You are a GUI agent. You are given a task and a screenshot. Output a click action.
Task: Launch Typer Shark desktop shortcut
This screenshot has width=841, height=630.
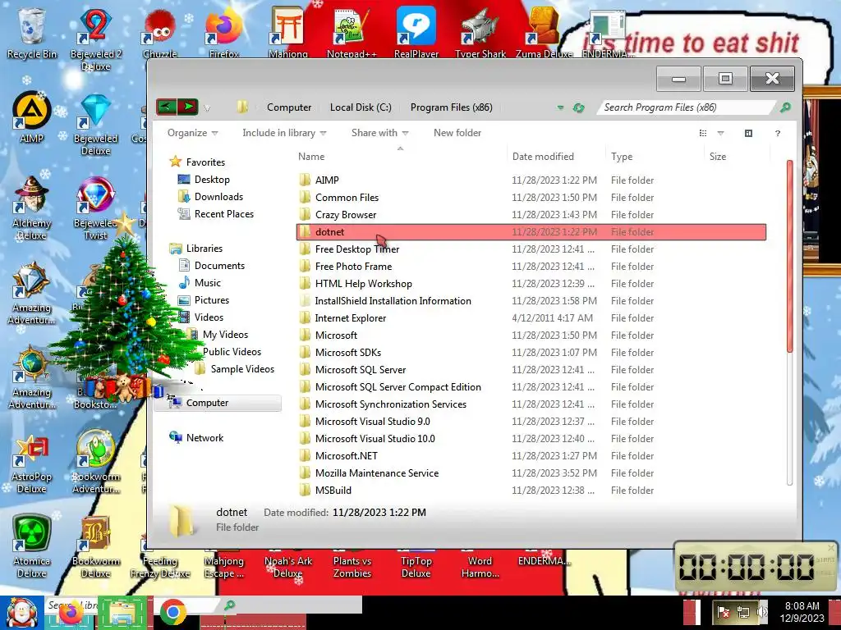pos(480,32)
